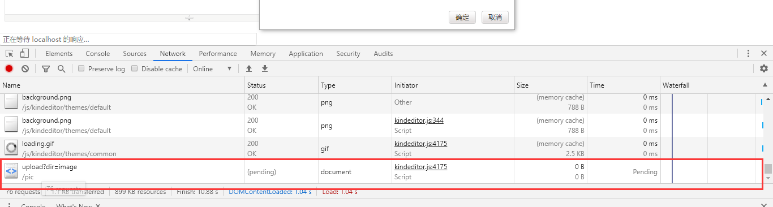The image size is (773, 207).
Task: Toggle the network filter funnel icon
Action: [46, 68]
